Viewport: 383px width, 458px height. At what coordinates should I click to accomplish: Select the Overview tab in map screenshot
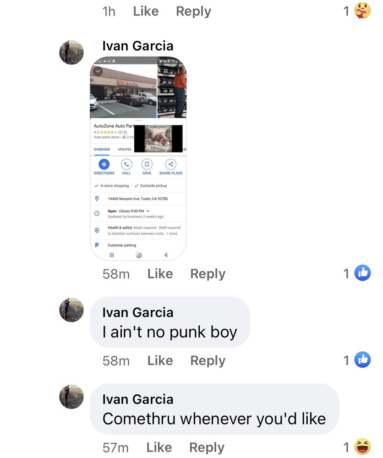102,149
